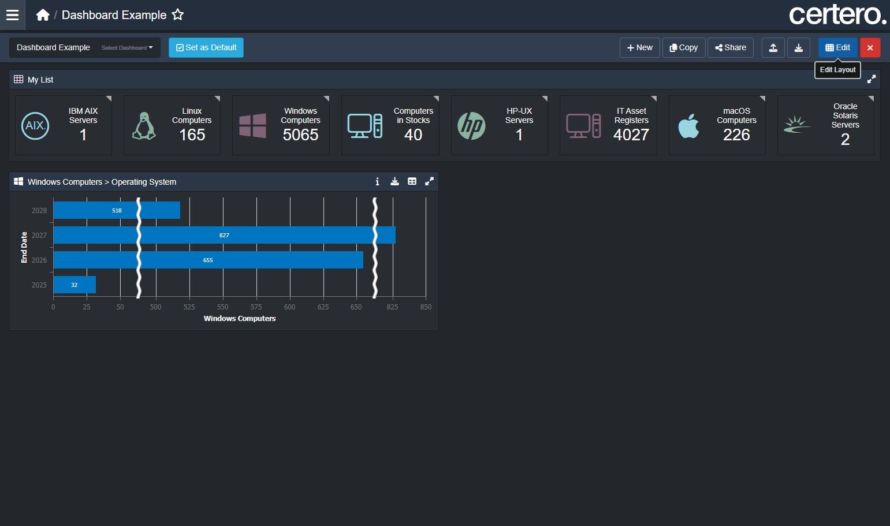Expand corner arrow on IT Asset Registers tile

653,99
